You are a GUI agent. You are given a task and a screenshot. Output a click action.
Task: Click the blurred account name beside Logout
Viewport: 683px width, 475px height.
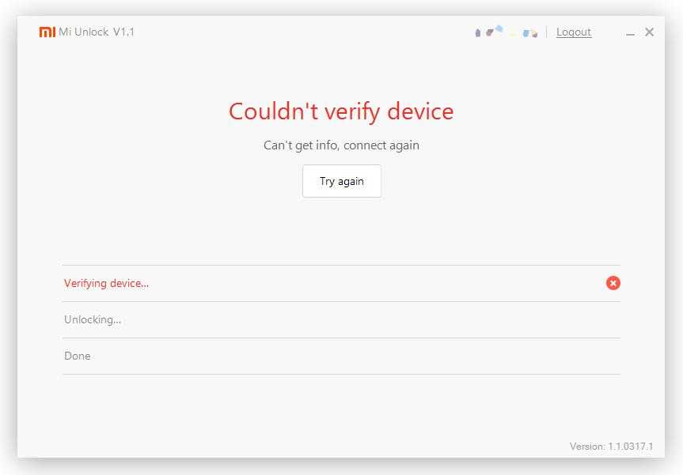[507, 32]
